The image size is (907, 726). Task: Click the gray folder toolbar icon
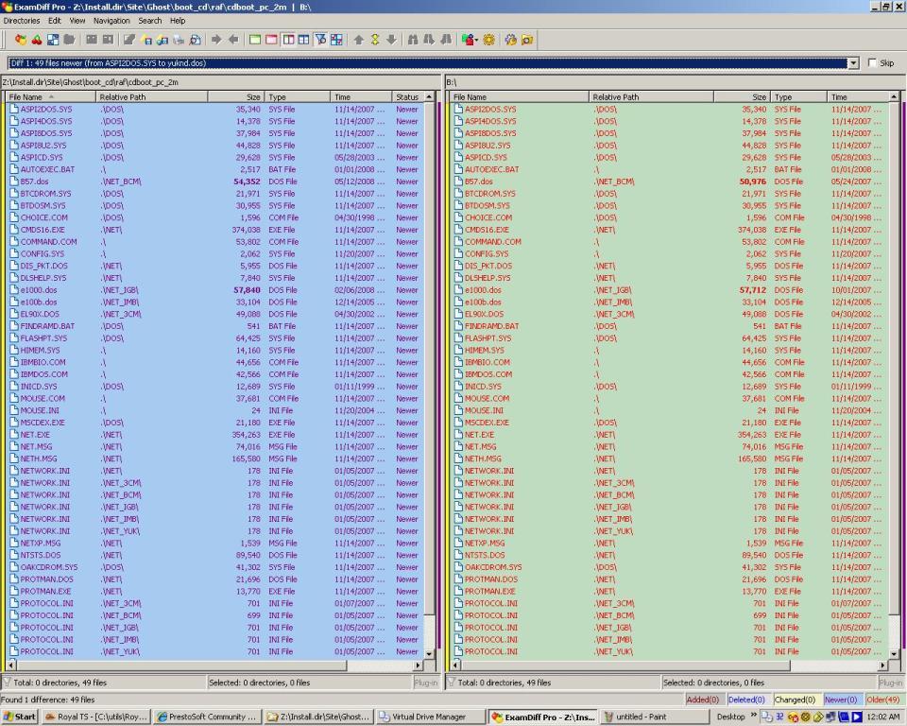point(69,40)
